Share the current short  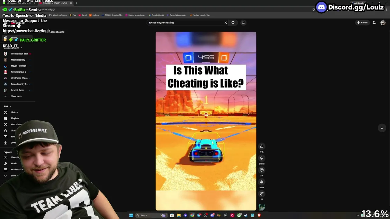click(261, 182)
